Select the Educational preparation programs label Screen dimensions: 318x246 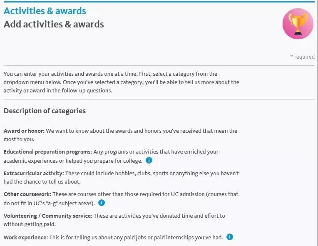[x=48, y=152]
